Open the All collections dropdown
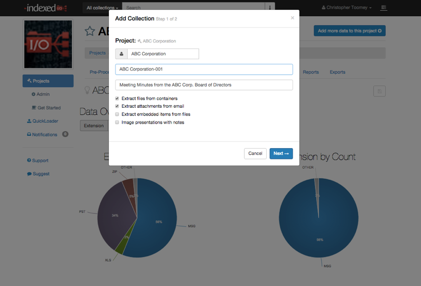 coord(102,8)
